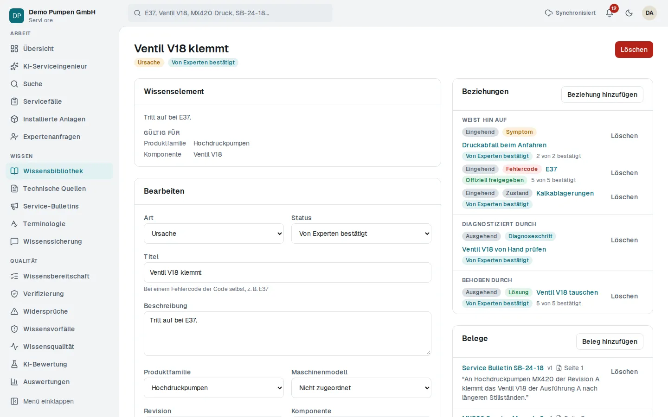This screenshot has width=668, height=417.
Task: Go to Wissensvorfälle in the sidebar
Action: pyautogui.click(x=59, y=329)
